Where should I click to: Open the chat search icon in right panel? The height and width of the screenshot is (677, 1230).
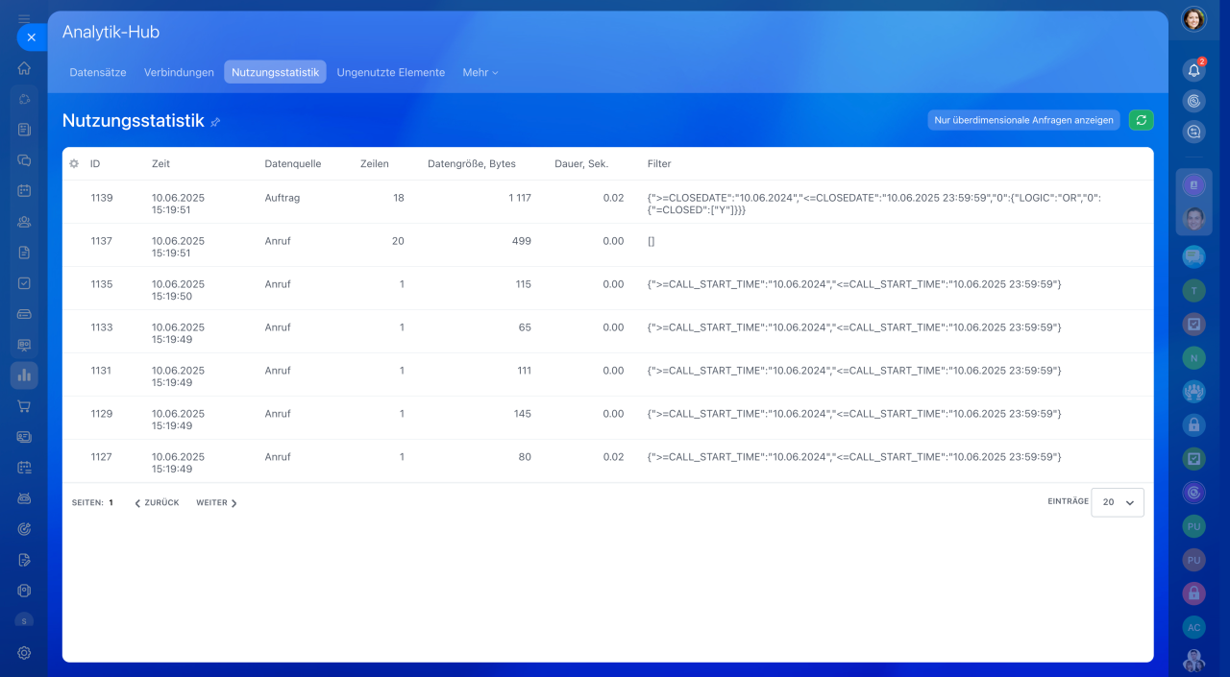pos(1193,133)
